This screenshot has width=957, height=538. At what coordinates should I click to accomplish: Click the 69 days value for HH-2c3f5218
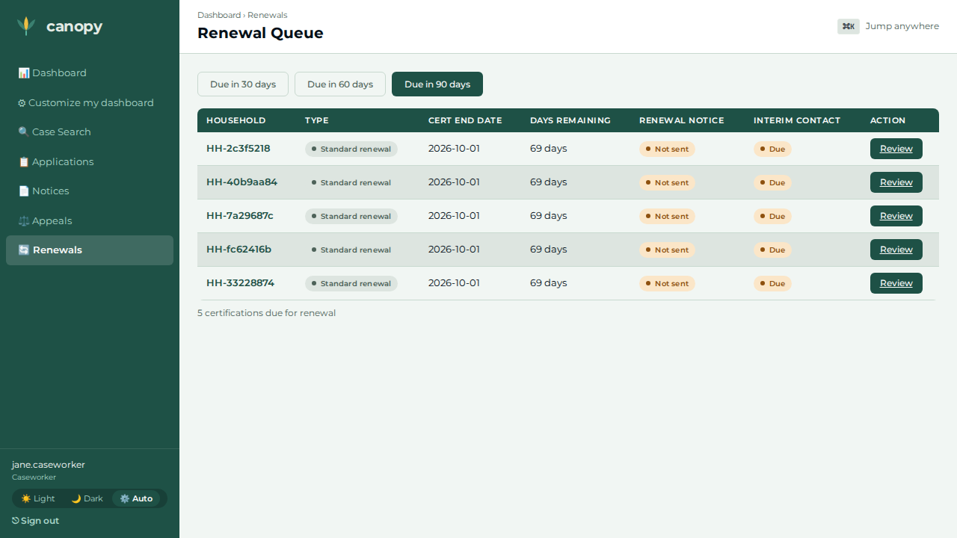(x=549, y=149)
